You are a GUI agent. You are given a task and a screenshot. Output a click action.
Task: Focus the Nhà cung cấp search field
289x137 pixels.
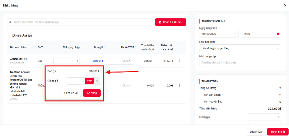240,62
